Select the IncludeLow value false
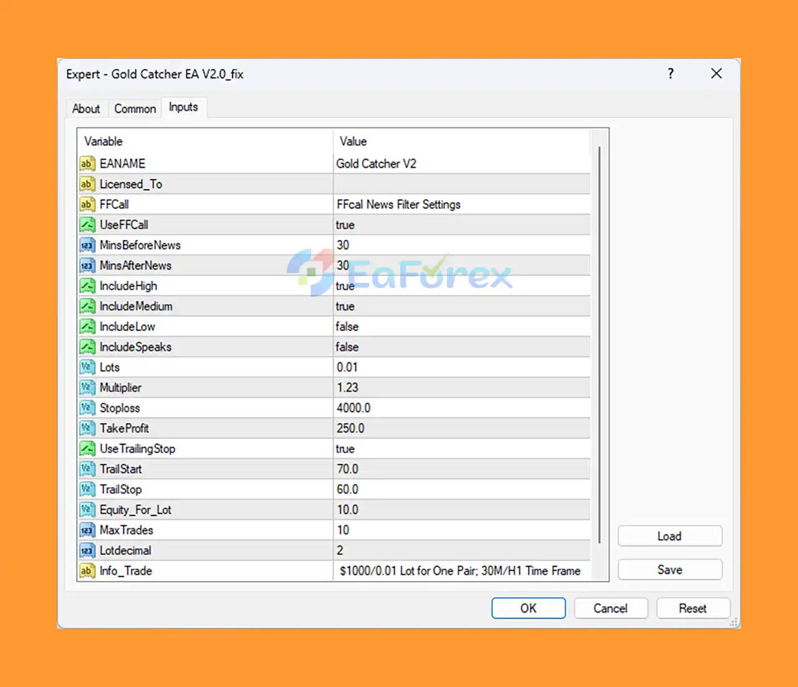Viewport: 798px width, 687px height. pyautogui.click(x=347, y=327)
